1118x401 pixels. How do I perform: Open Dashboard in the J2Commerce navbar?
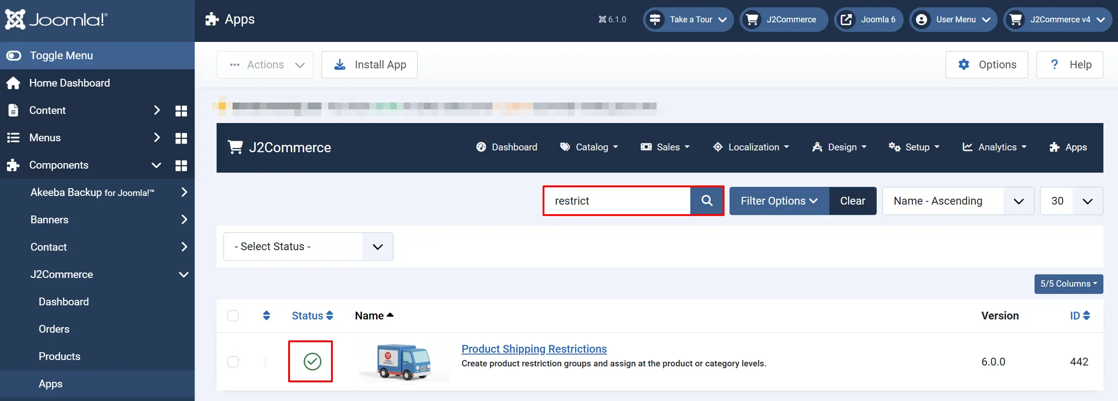click(x=507, y=147)
